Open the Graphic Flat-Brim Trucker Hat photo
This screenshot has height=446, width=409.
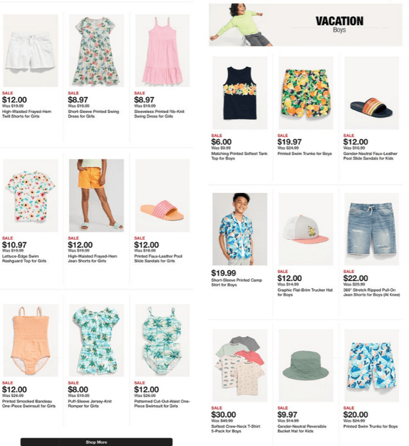[306, 229]
